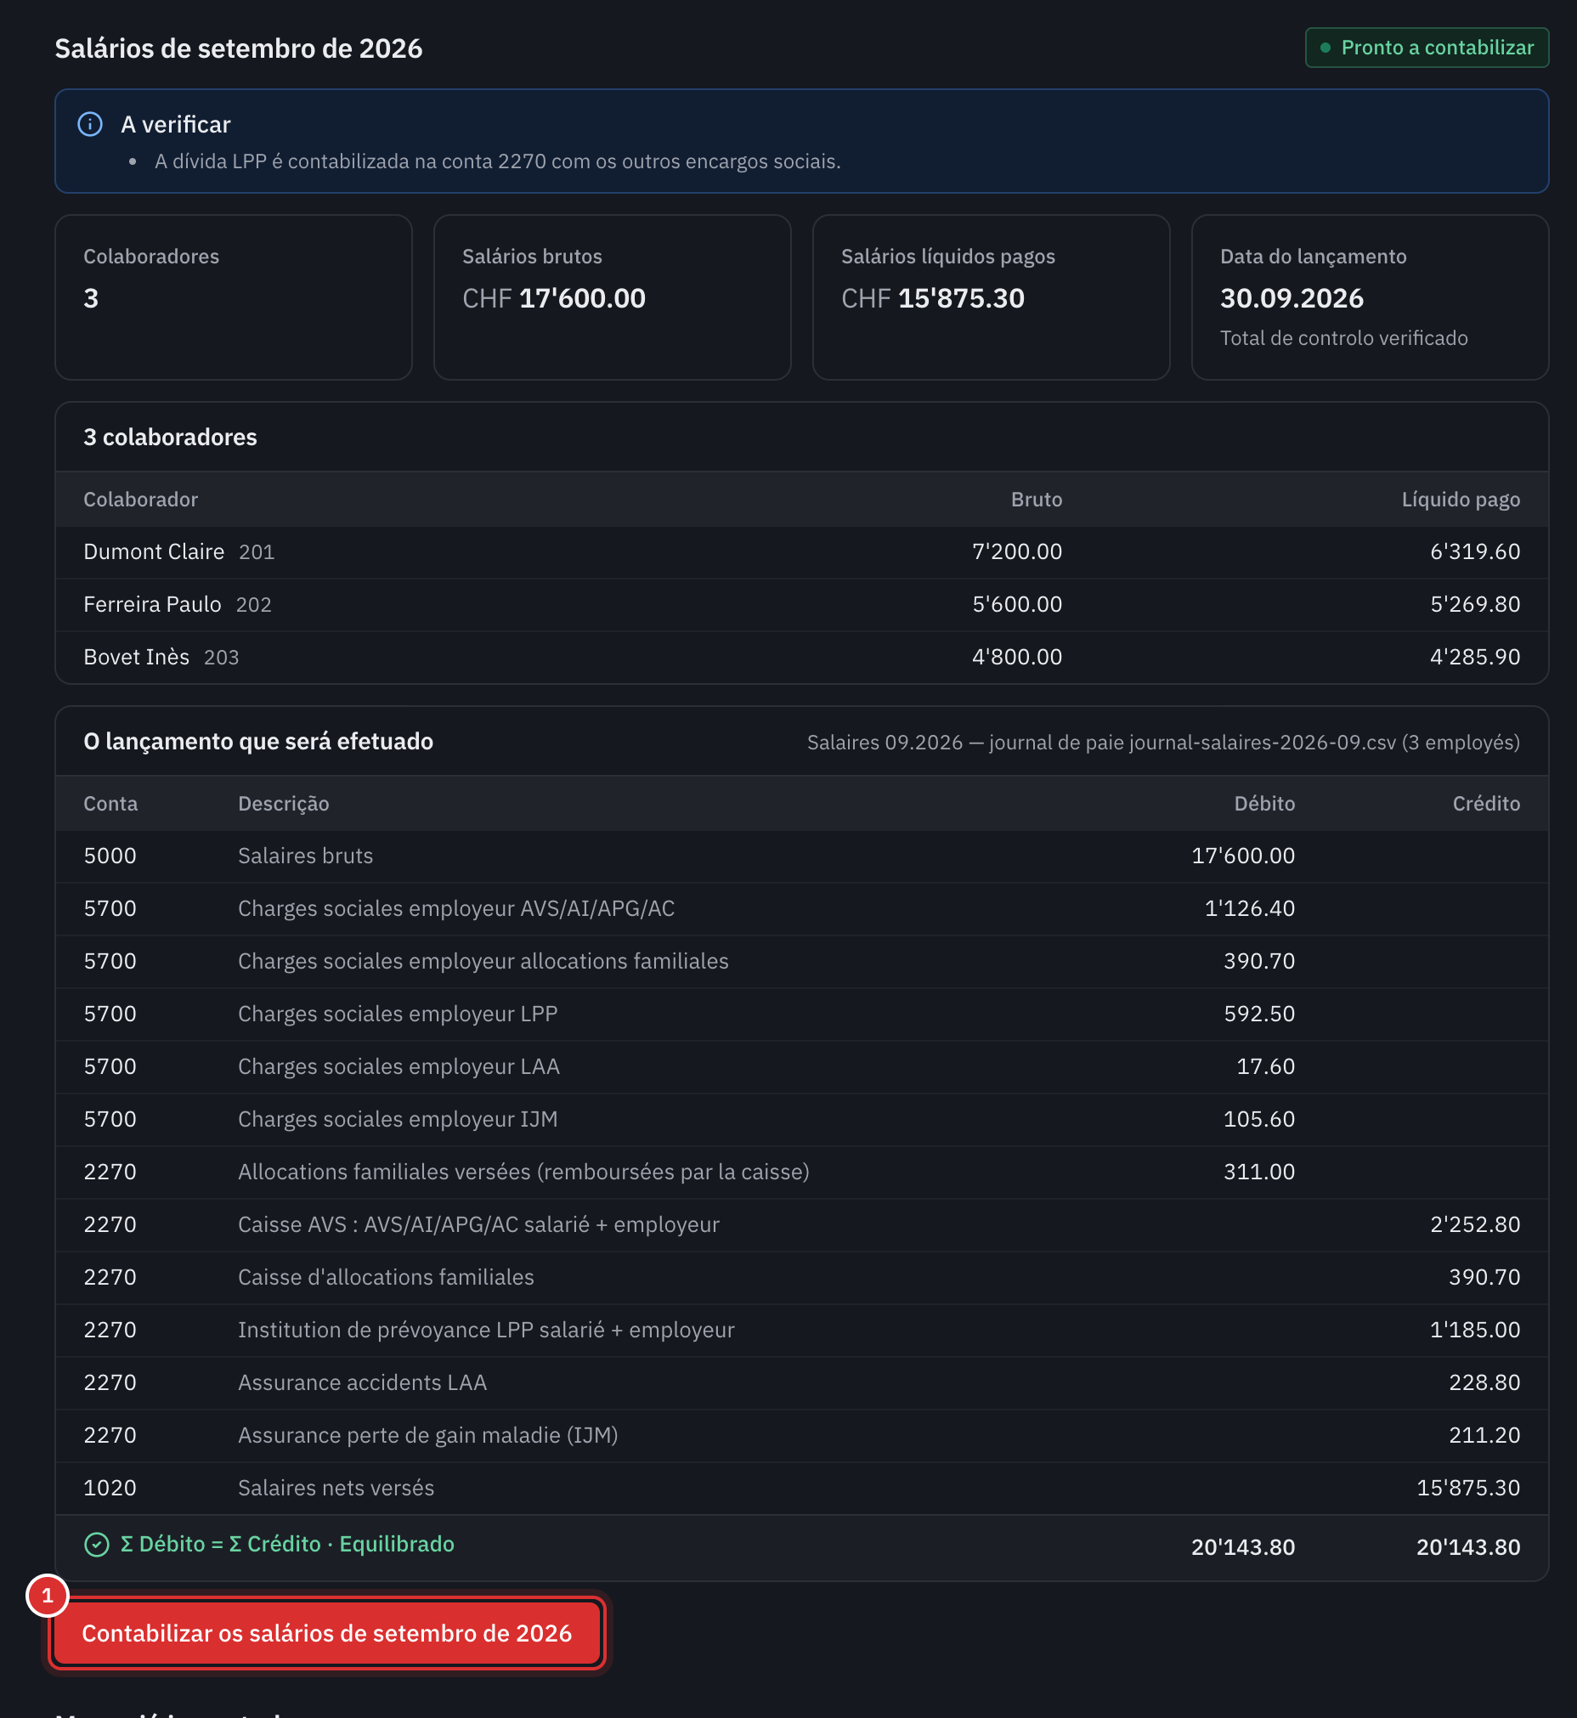The height and width of the screenshot is (1718, 1577).
Task: Click the info icon beside A verificar
Action: [x=90, y=125]
